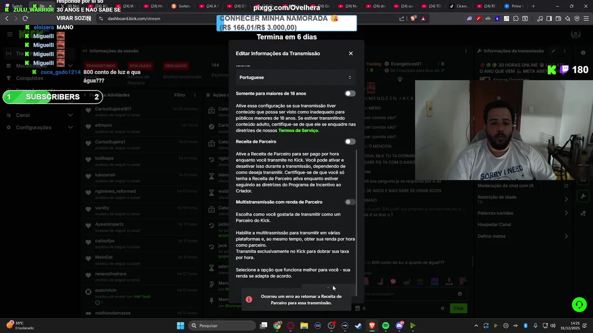Go back with the browser back arrow

click(6, 18)
